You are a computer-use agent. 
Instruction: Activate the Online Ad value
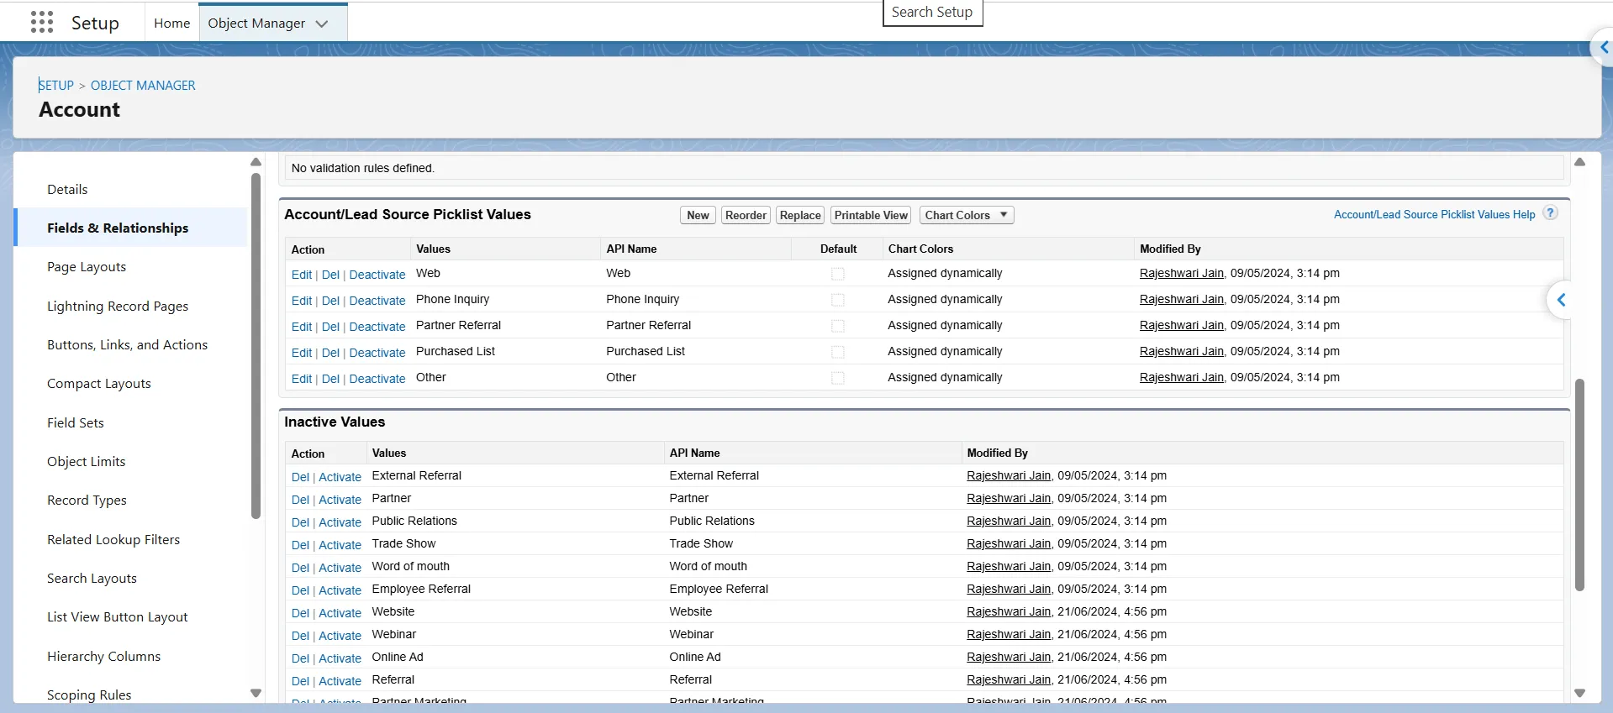click(x=340, y=658)
